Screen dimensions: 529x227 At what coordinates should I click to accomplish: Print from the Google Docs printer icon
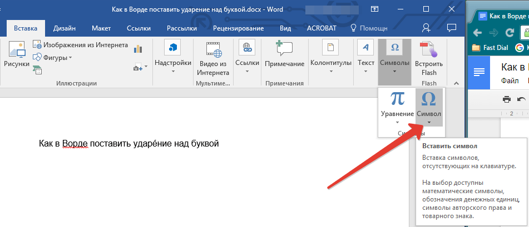pyautogui.click(x=507, y=99)
